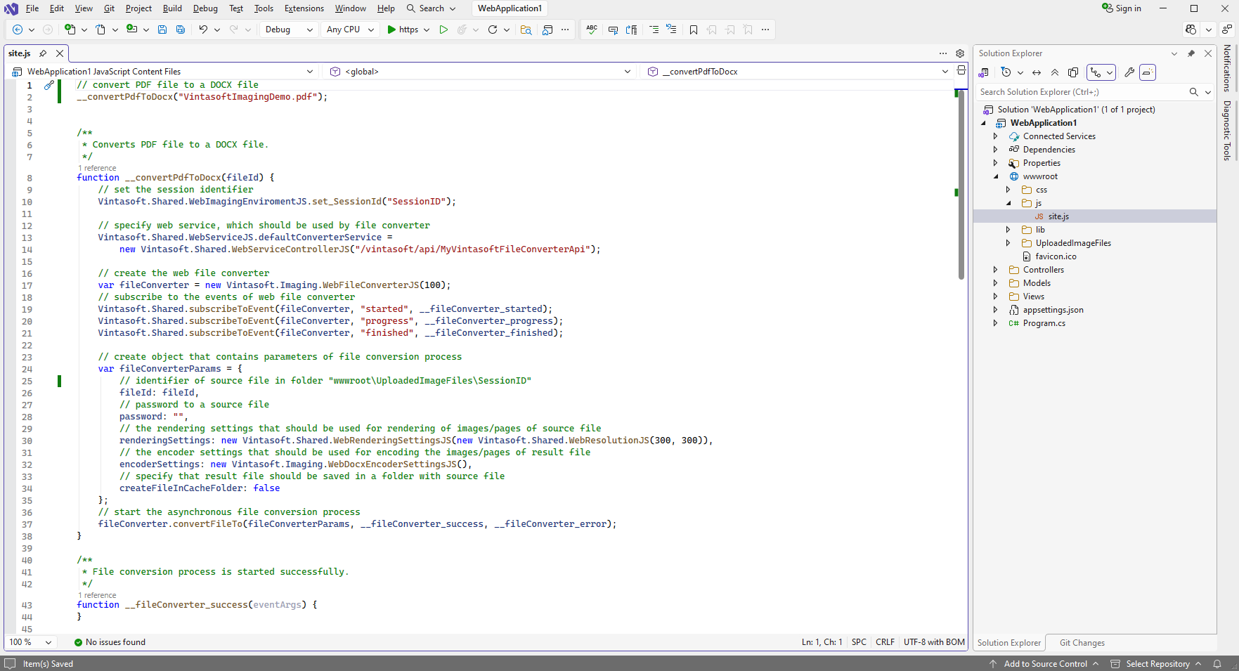Undo the last edit

click(x=202, y=30)
